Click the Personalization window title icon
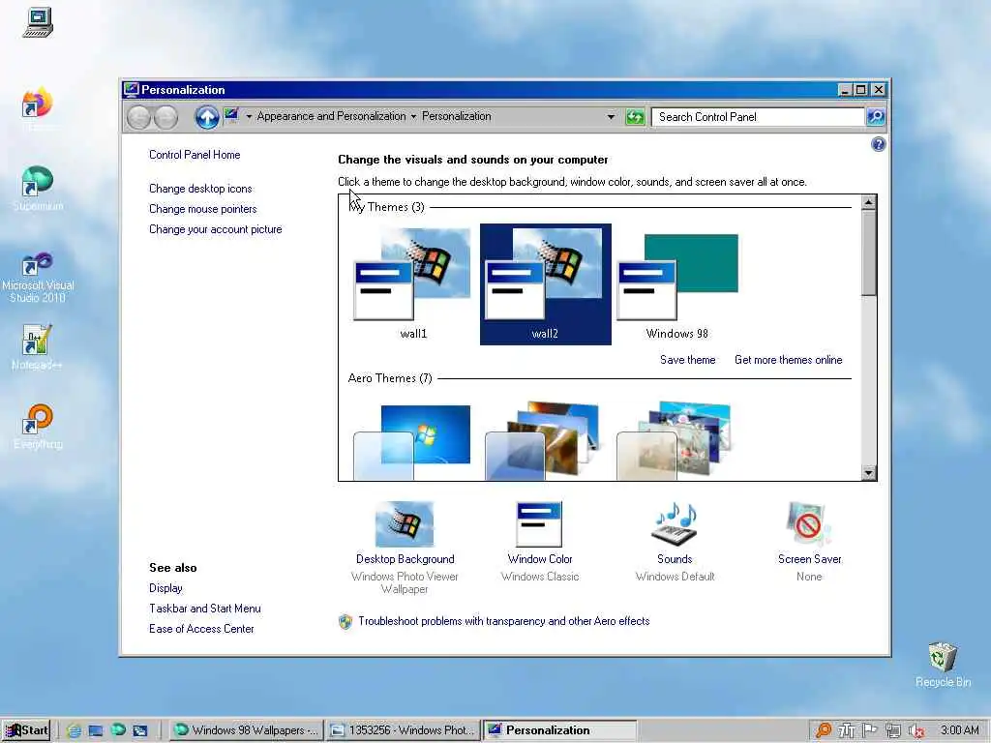This screenshot has width=991, height=743. (132, 89)
